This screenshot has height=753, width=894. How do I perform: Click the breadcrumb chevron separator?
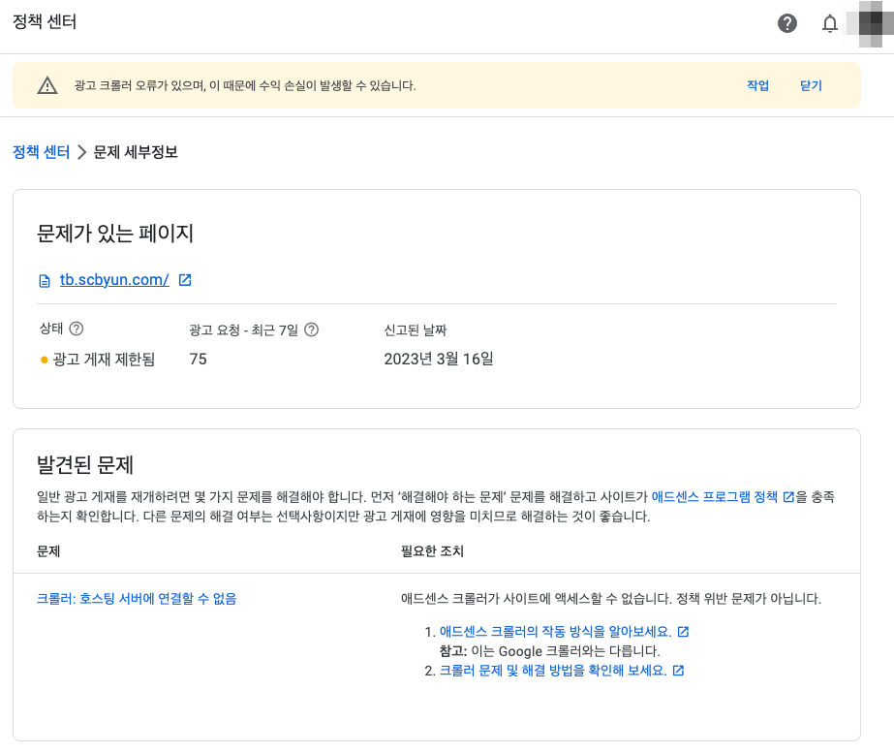[81, 152]
